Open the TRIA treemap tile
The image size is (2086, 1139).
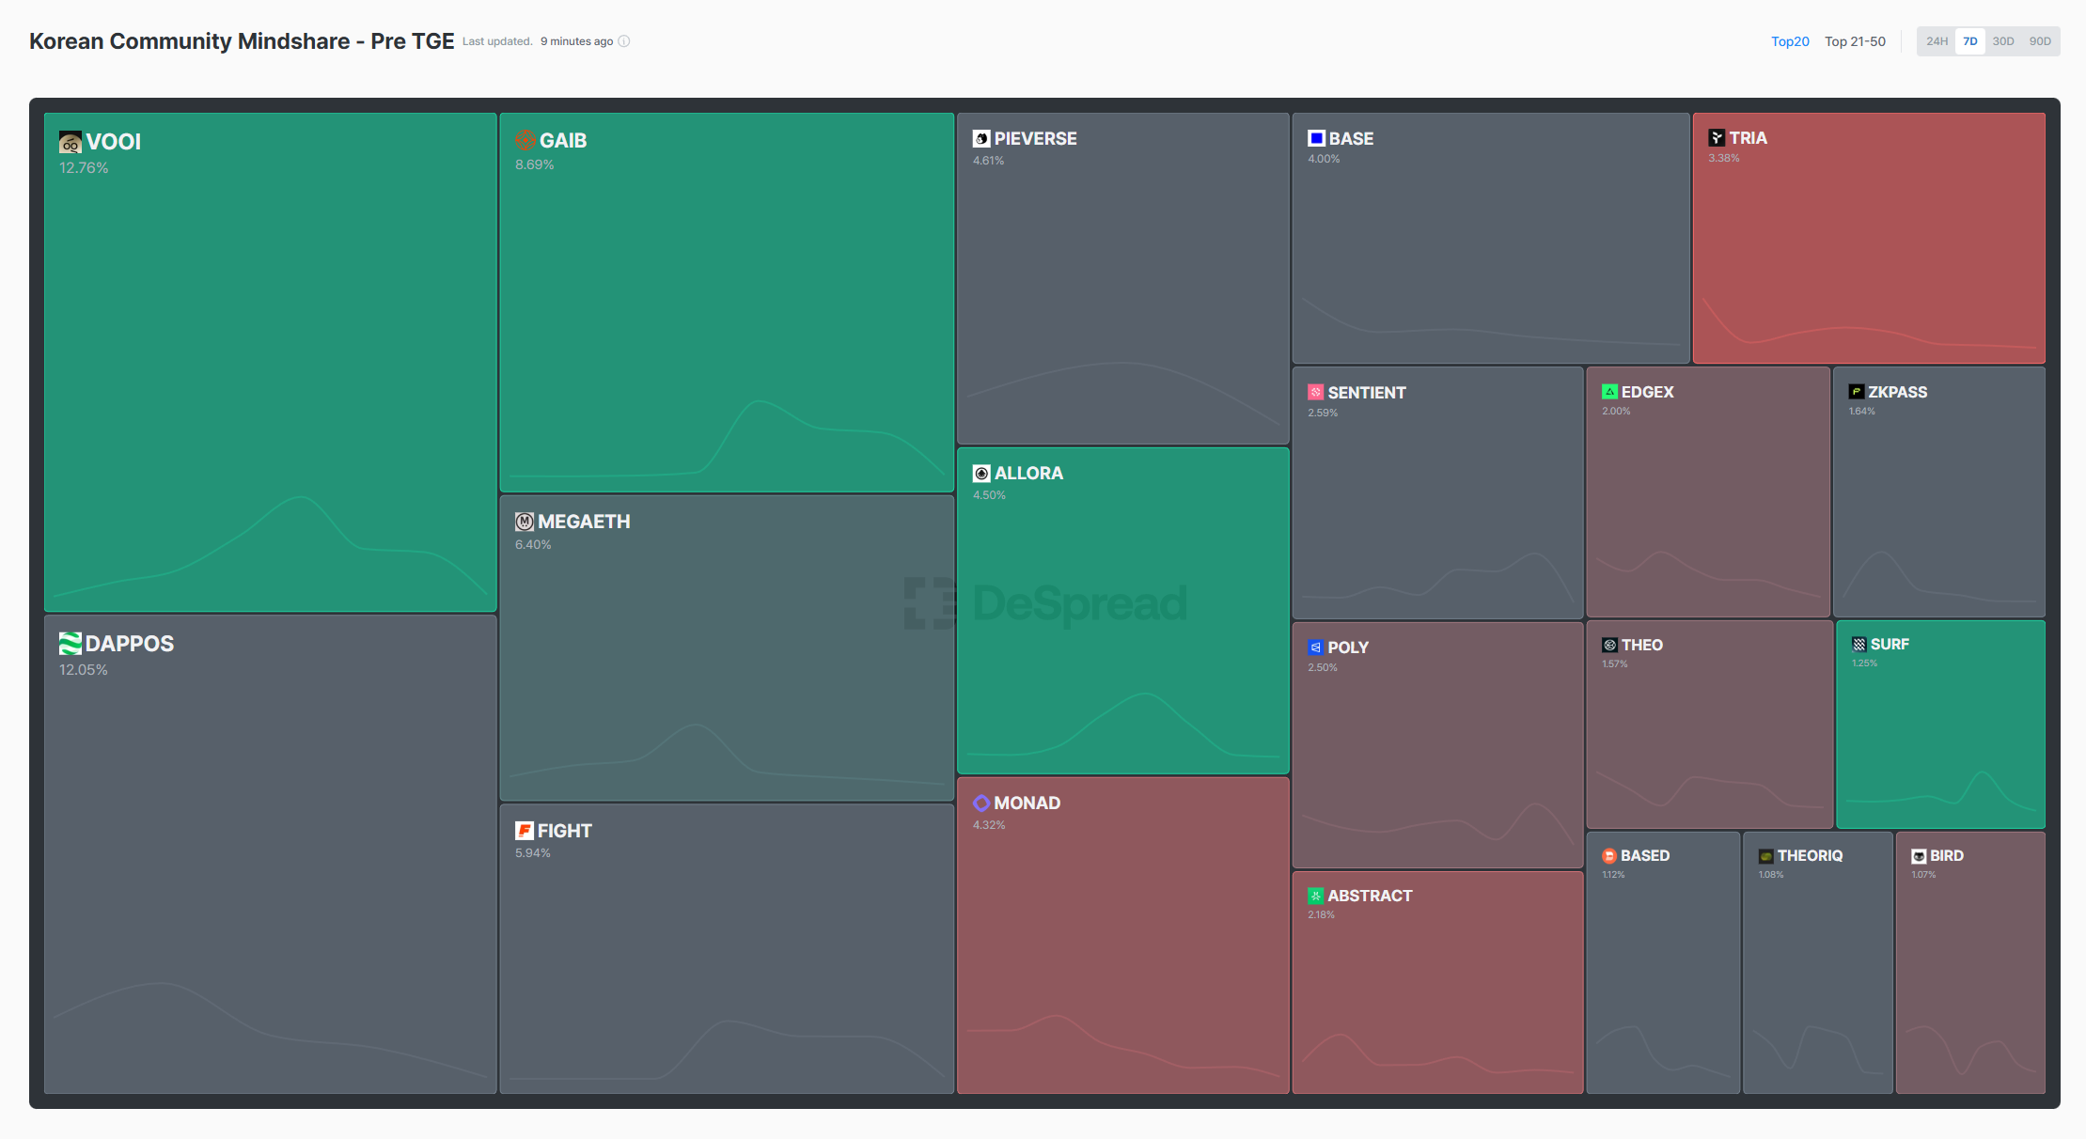(1868, 240)
